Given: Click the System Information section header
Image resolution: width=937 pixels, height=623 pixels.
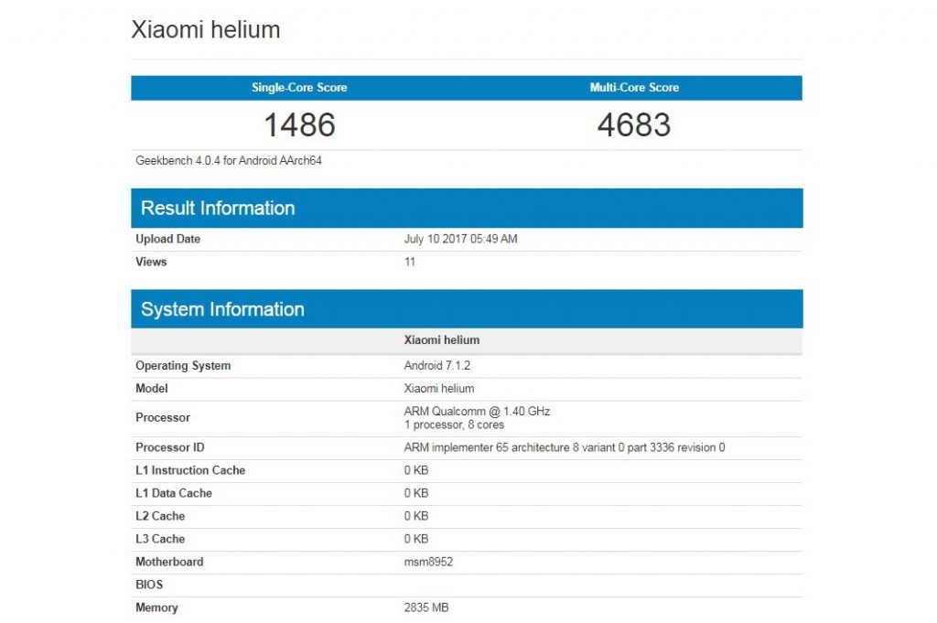Looking at the screenshot, I should pos(221,309).
